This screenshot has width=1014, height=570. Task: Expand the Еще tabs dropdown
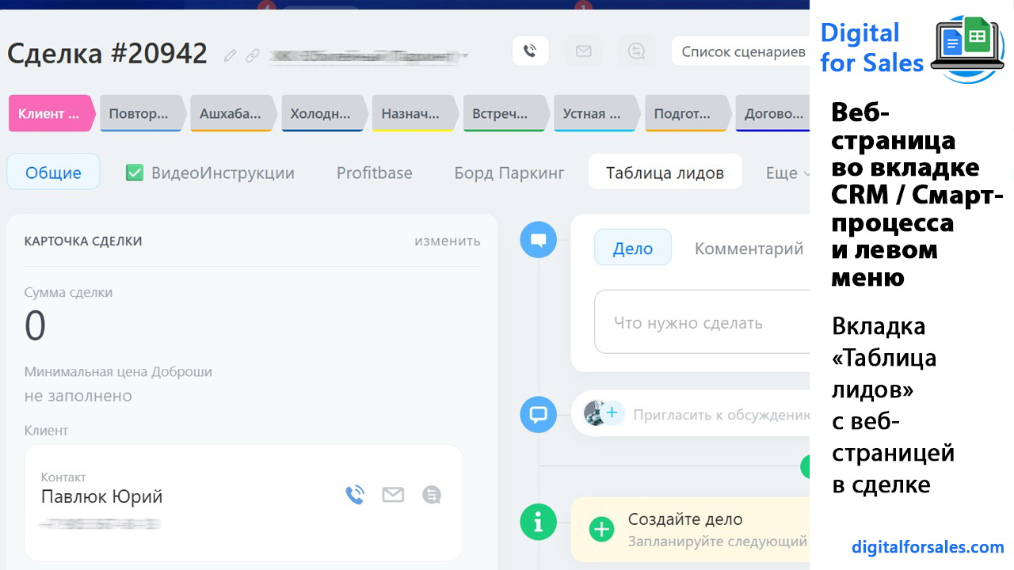point(787,173)
